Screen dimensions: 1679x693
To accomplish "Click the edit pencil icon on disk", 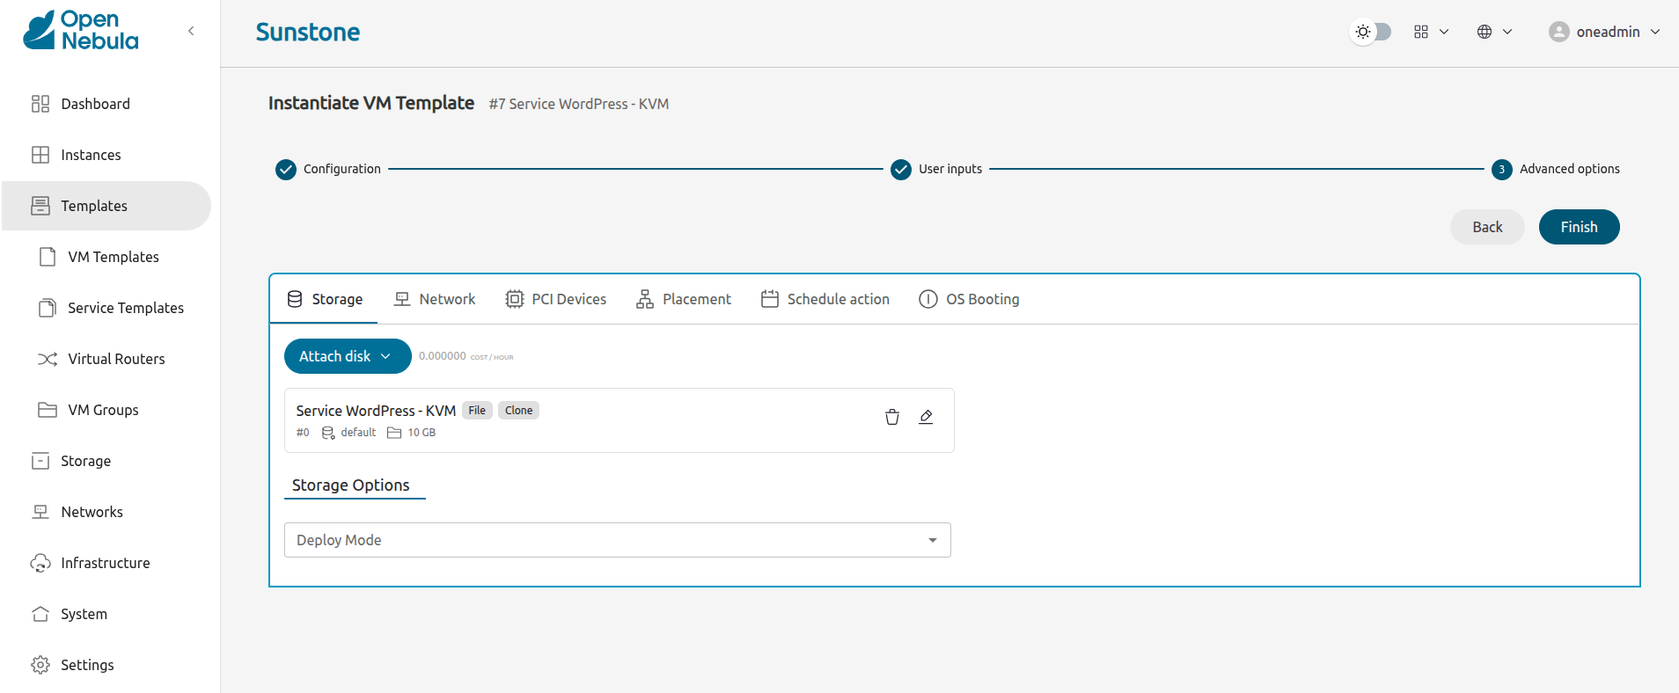I will [926, 417].
